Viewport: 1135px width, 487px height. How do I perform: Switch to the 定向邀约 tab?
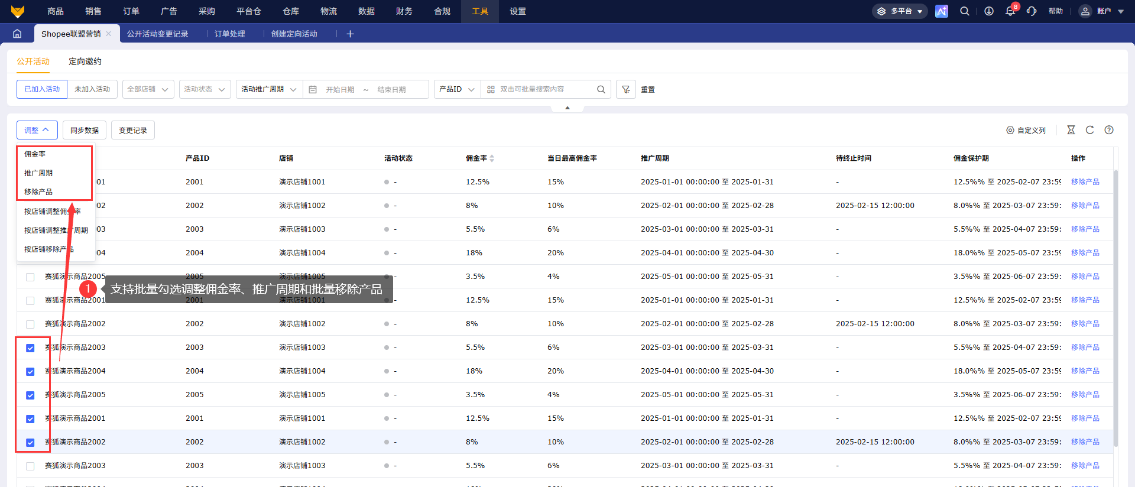point(85,61)
